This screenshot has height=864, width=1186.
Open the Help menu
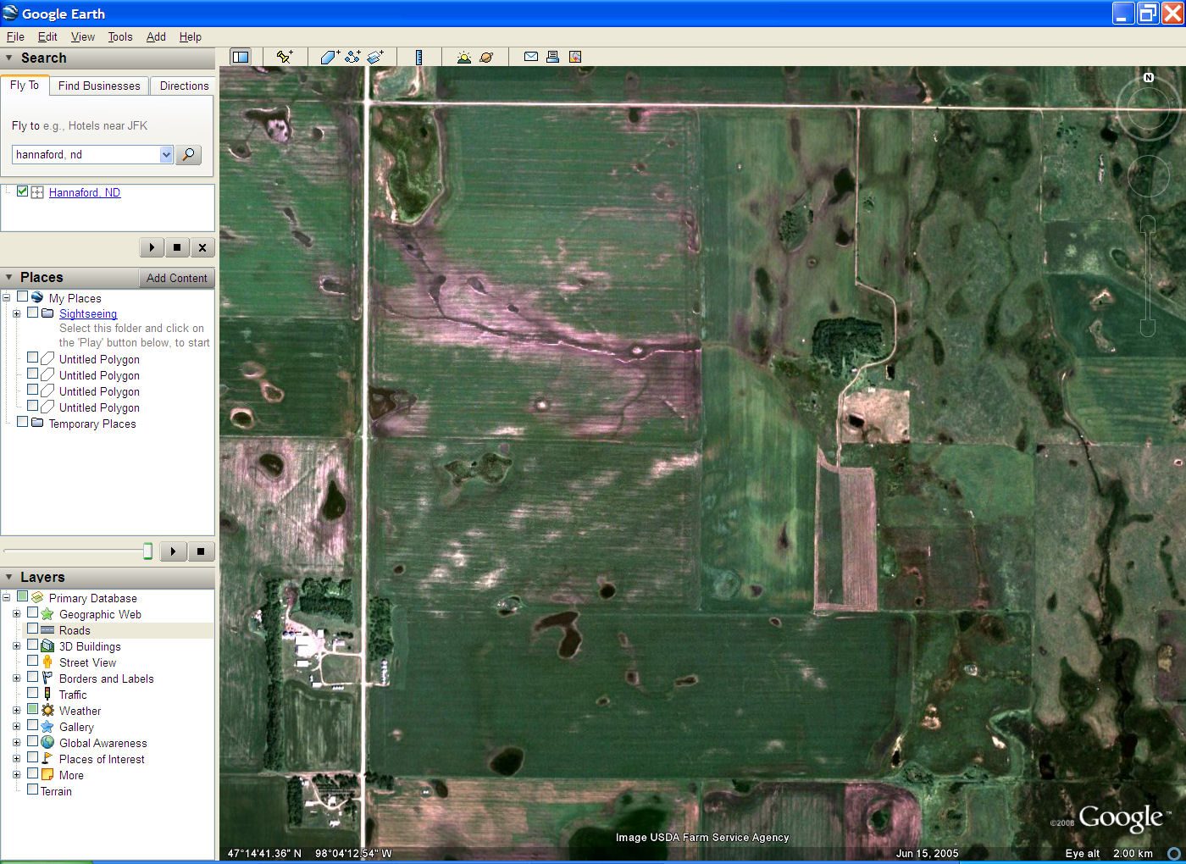191,36
